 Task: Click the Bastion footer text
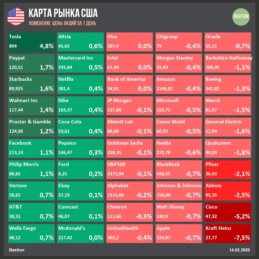point(17,250)
